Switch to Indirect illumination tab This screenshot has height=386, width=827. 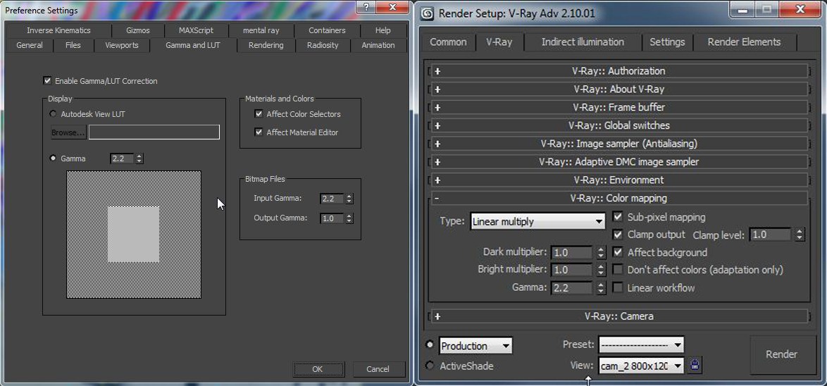pos(583,42)
